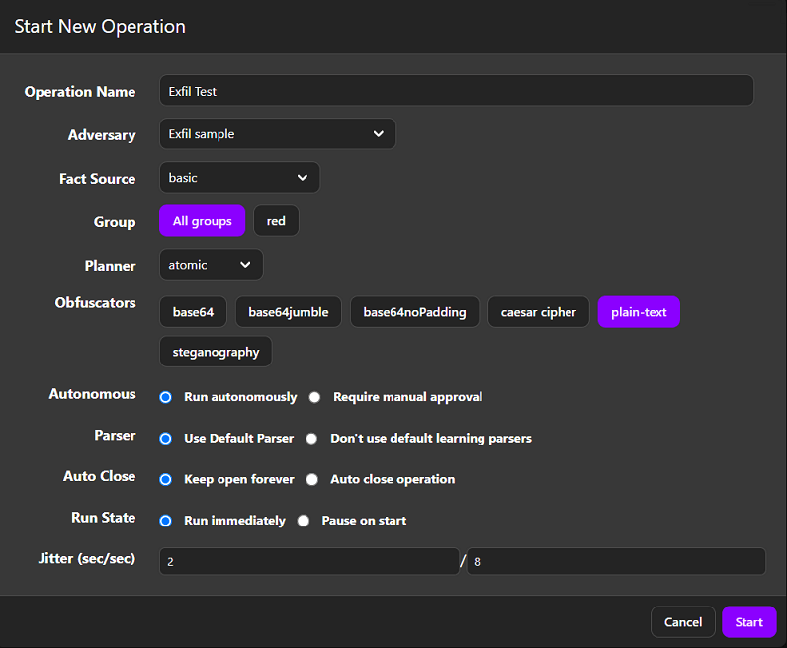
Task: Open the Adversary dropdown showing Exfil sample
Action: click(277, 134)
